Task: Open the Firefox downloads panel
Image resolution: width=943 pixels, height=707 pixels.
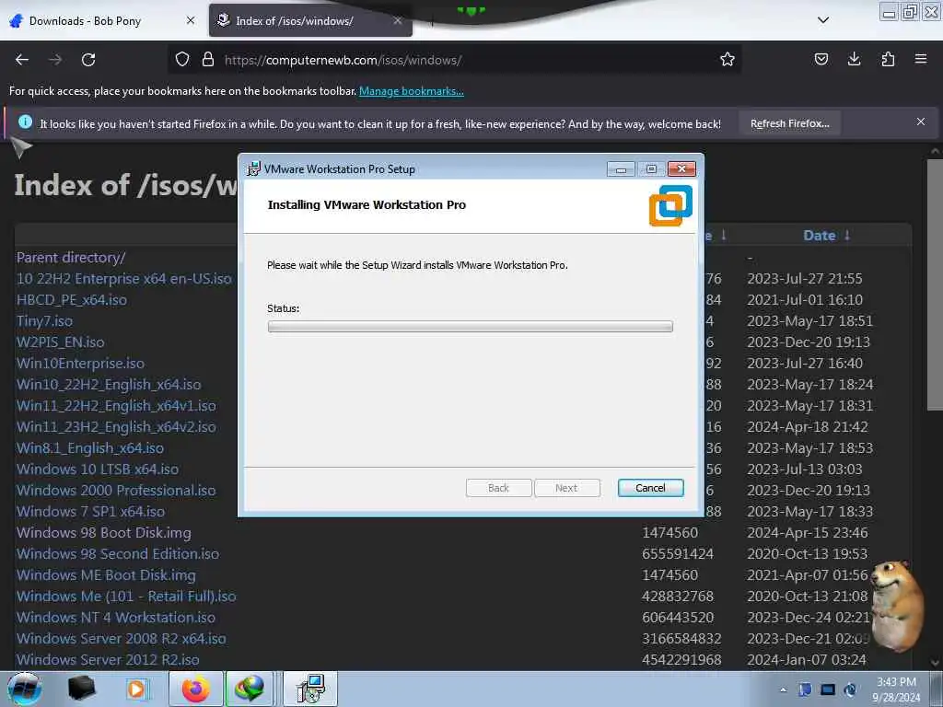Action: [x=854, y=60]
